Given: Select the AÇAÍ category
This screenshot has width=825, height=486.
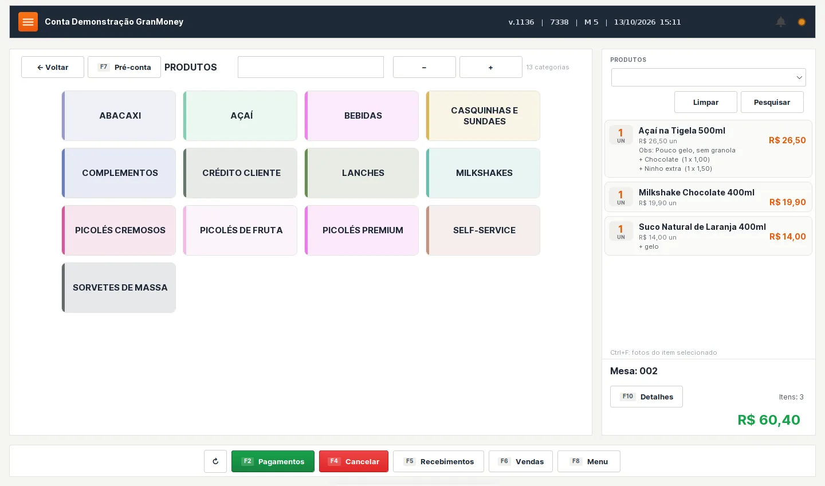Looking at the screenshot, I should 240,116.
